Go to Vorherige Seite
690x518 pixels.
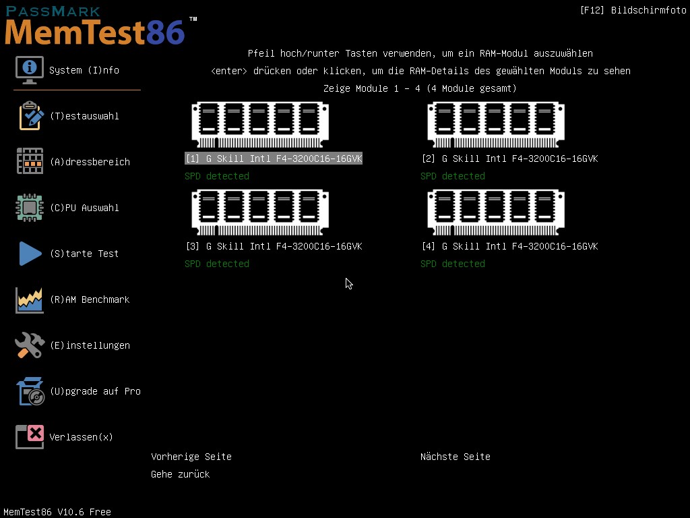click(191, 457)
